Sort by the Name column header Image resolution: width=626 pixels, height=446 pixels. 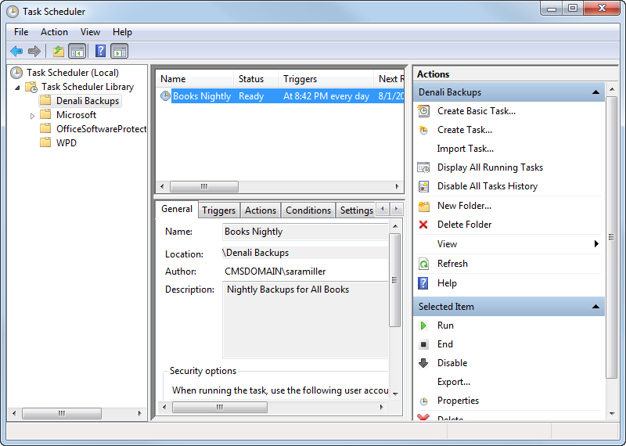[194, 79]
